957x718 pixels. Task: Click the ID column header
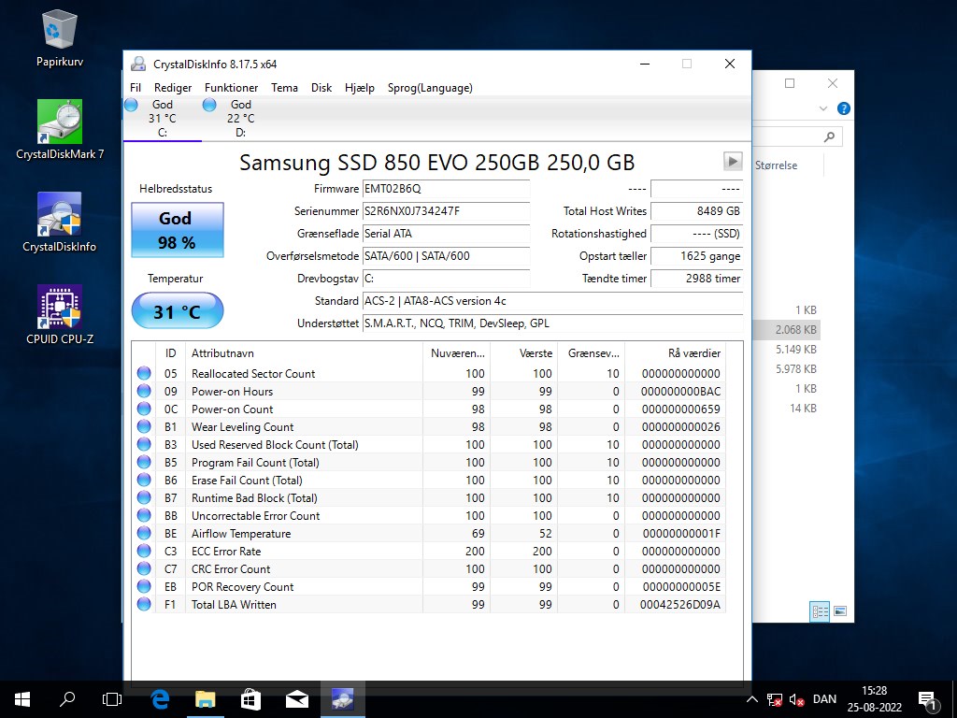[x=170, y=352]
